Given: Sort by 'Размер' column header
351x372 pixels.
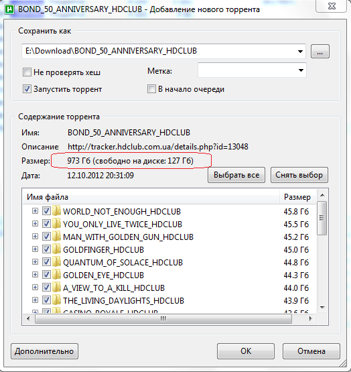Looking at the screenshot, I should pos(298,197).
